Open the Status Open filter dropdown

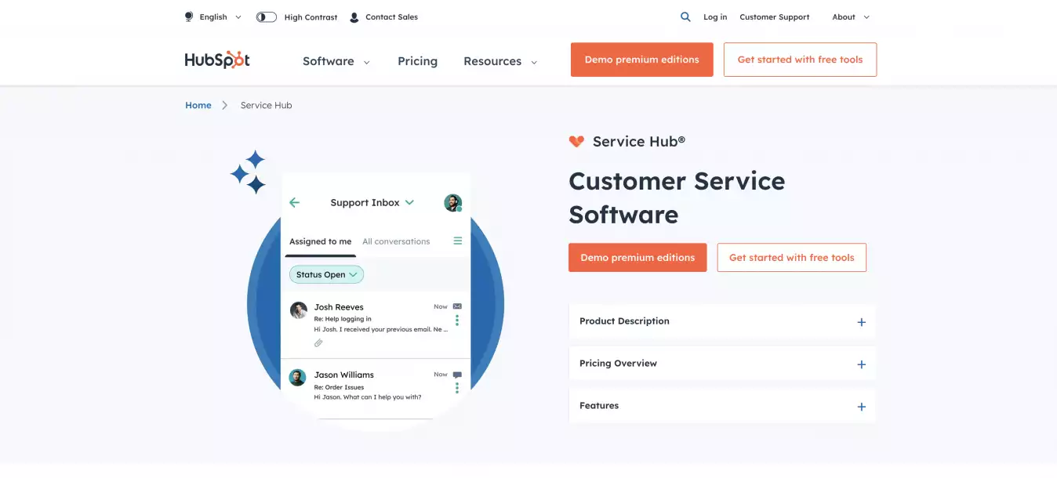pos(326,275)
